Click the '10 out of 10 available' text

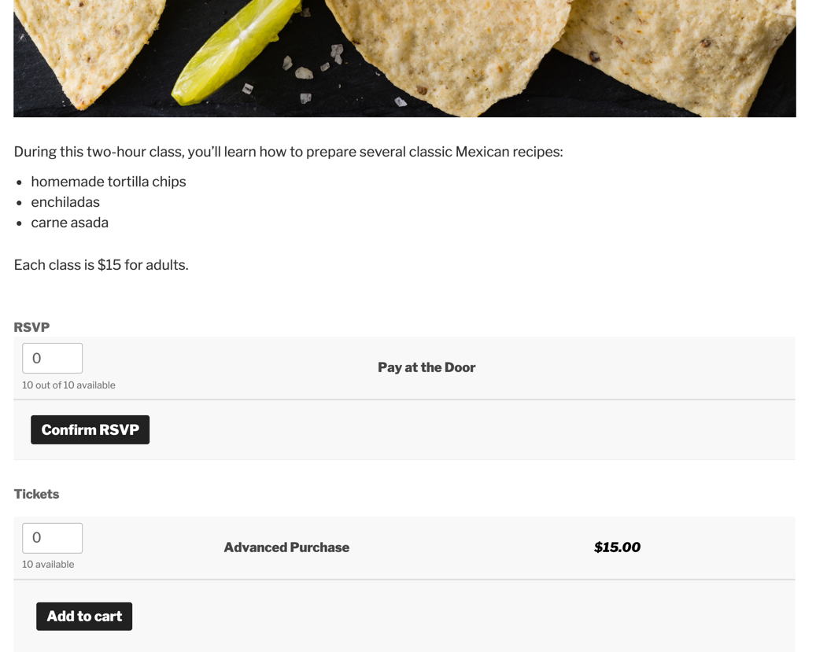point(68,385)
